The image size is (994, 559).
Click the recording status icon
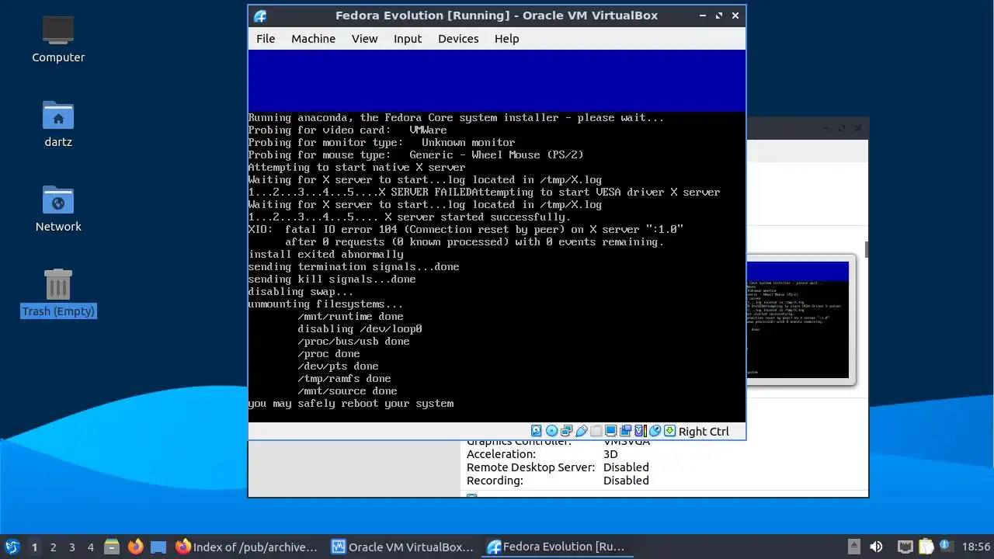tap(625, 431)
